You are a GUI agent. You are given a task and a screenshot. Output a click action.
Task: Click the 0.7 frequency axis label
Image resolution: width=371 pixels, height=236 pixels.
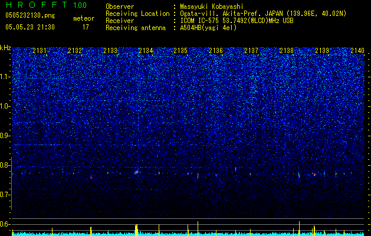(5, 195)
